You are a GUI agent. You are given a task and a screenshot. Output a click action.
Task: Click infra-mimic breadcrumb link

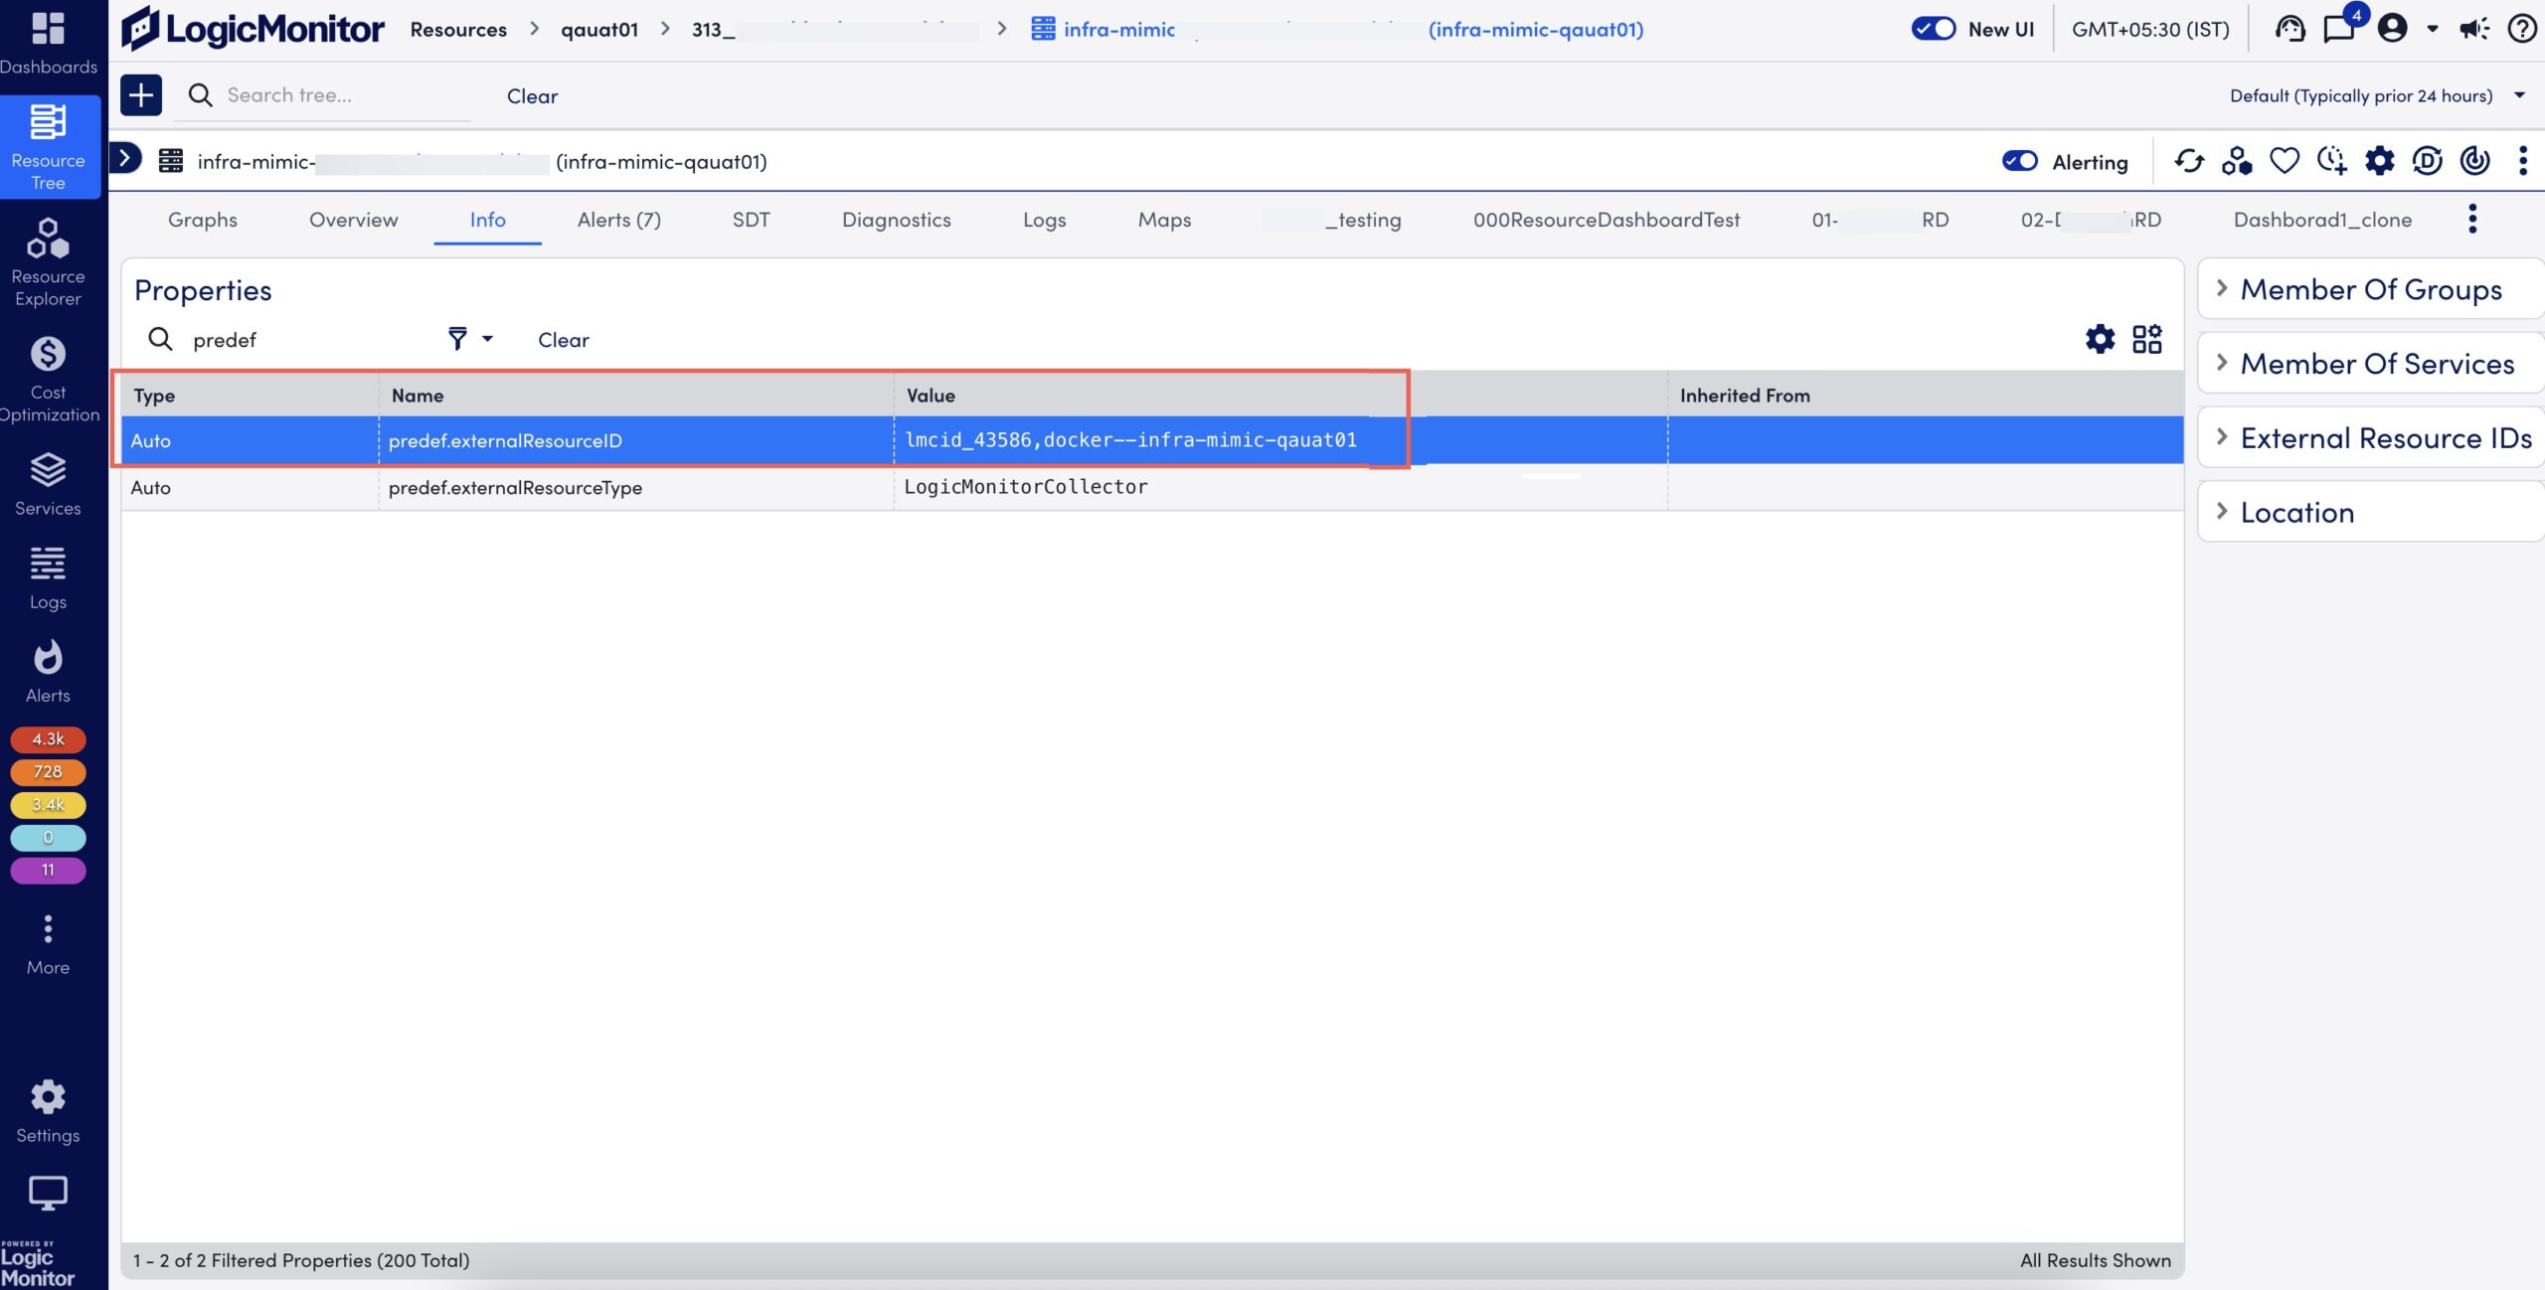click(x=1337, y=29)
